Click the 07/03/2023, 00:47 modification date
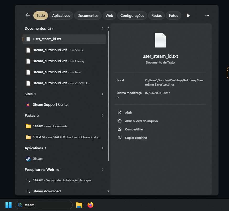 (157, 93)
